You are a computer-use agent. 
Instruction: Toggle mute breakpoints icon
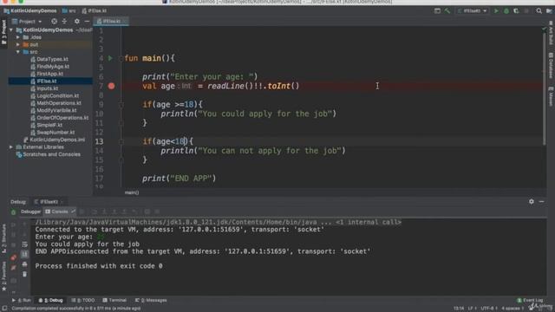[x=14, y=268]
